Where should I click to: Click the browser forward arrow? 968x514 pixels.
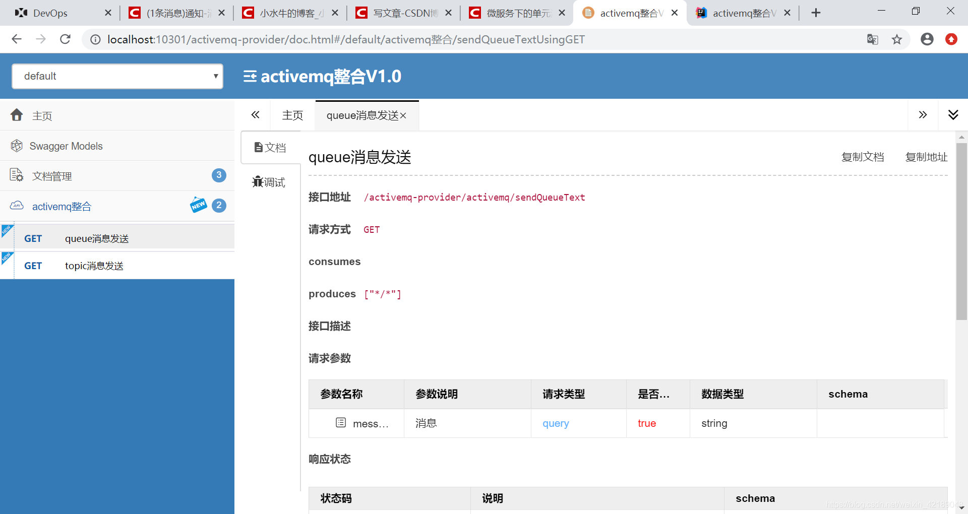coord(41,39)
